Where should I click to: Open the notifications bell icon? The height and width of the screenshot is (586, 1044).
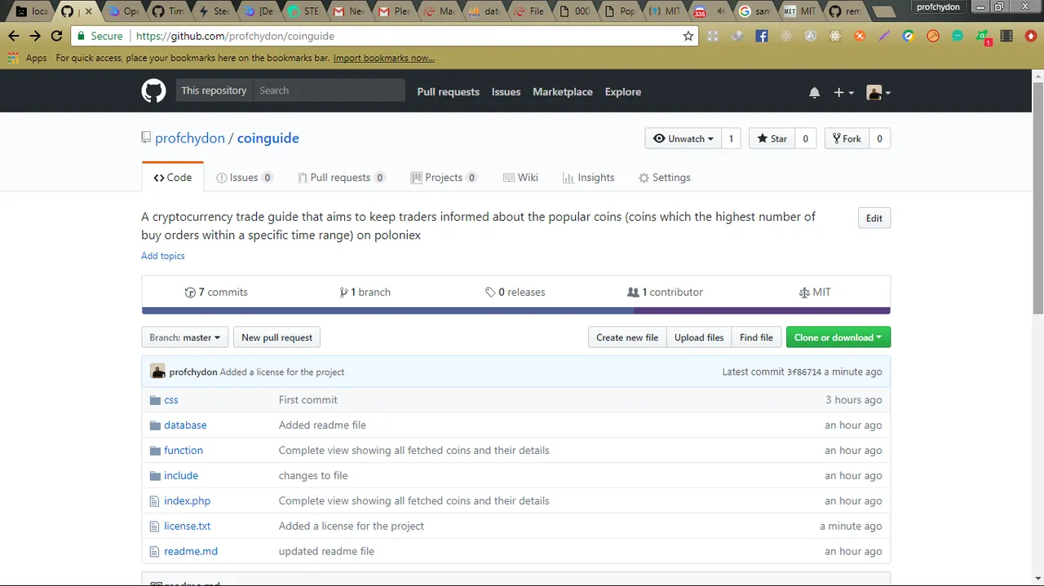(814, 92)
